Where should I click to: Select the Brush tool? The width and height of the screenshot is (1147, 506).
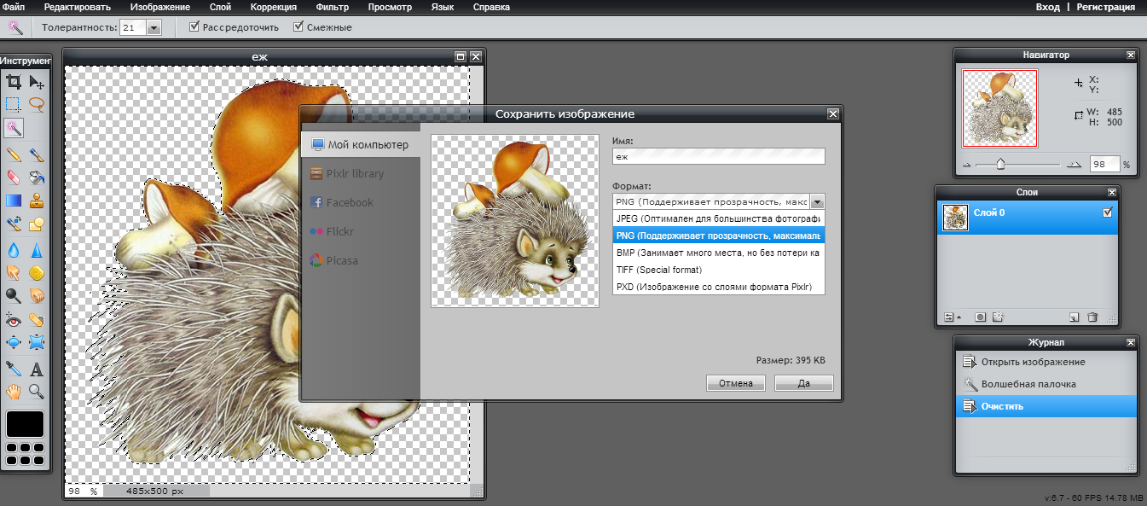[x=37, y=154]
